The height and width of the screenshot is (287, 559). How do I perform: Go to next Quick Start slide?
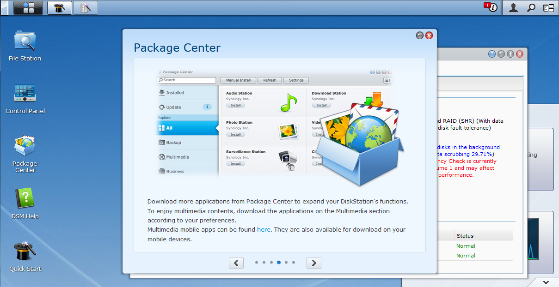click(314, 263)
